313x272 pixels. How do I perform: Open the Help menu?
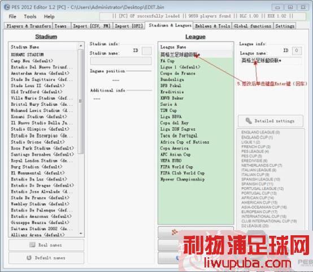(49, 16)
